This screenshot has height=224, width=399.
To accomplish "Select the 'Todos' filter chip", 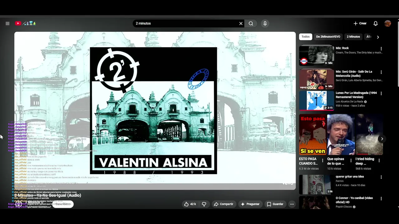I will [x=305, y=37].
